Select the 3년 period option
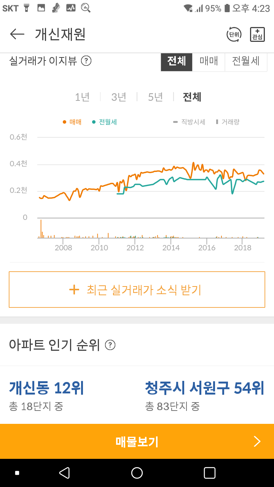The height and width of the screenshot is (487, 274). tap(119, 97)
